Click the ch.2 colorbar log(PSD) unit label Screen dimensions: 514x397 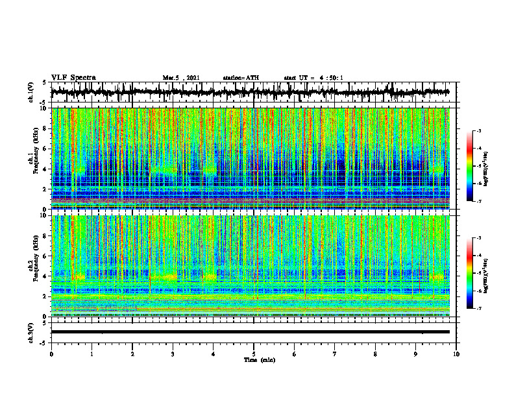[486, 276]
